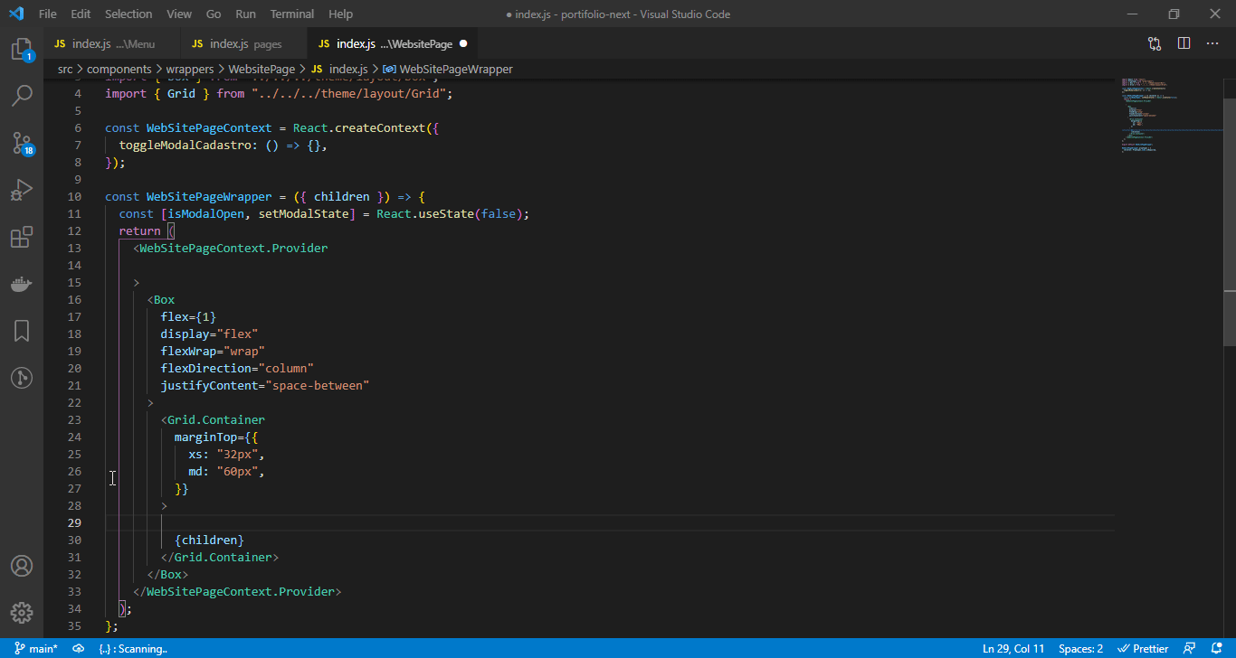Image resolution: width=1236 pixels, height=658 pixels.
Task: Open the Edit menu
Action: coord(81,14)
